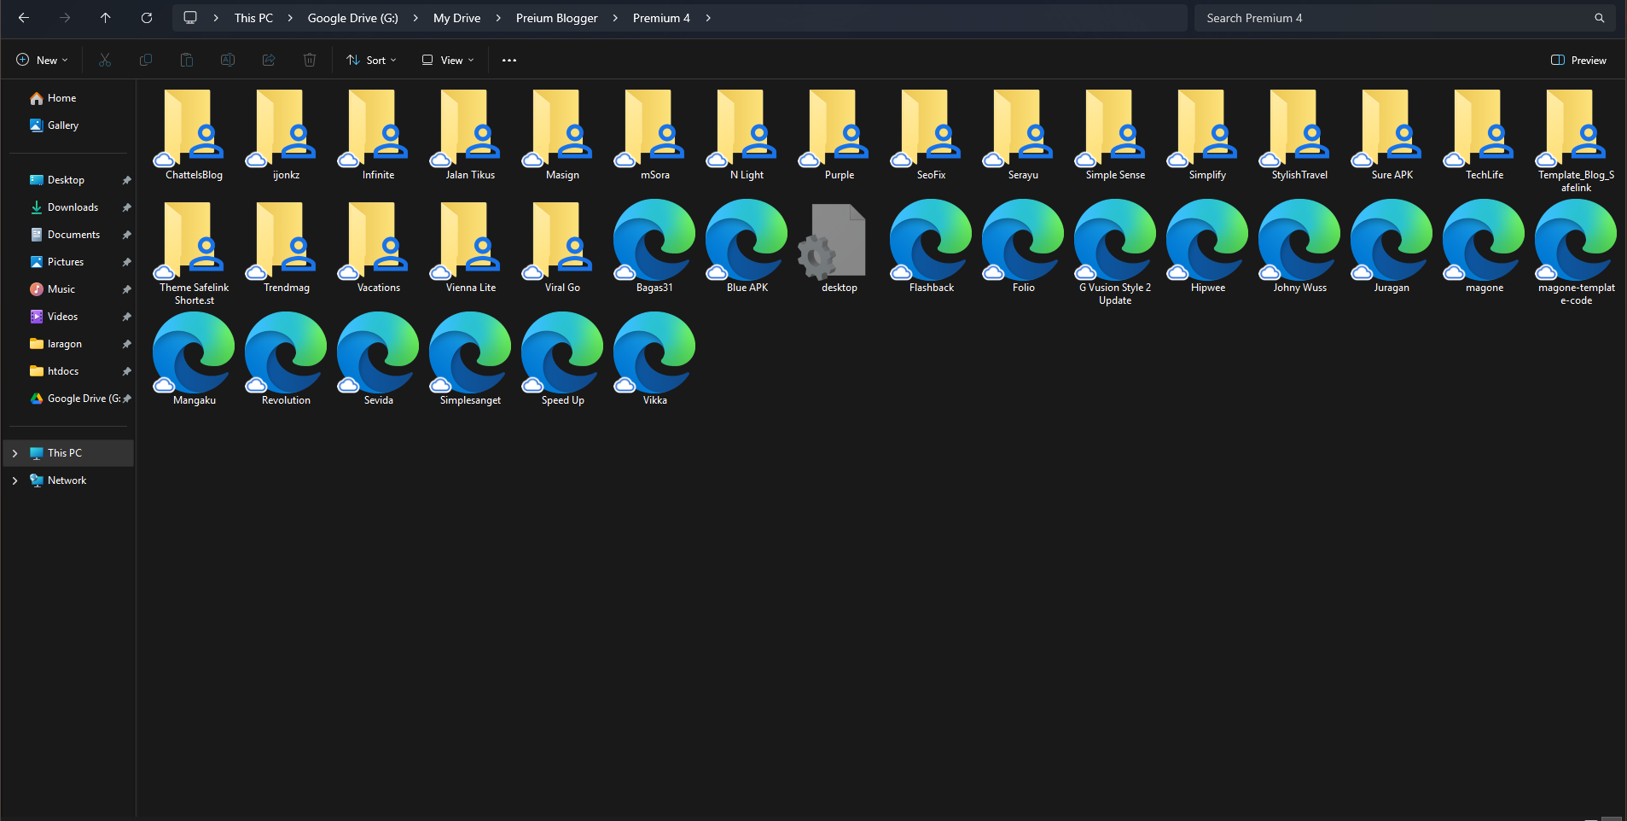Click the Premium 4 breadcrumb
Screen dimensions: 1627x821
click(661, 18)
